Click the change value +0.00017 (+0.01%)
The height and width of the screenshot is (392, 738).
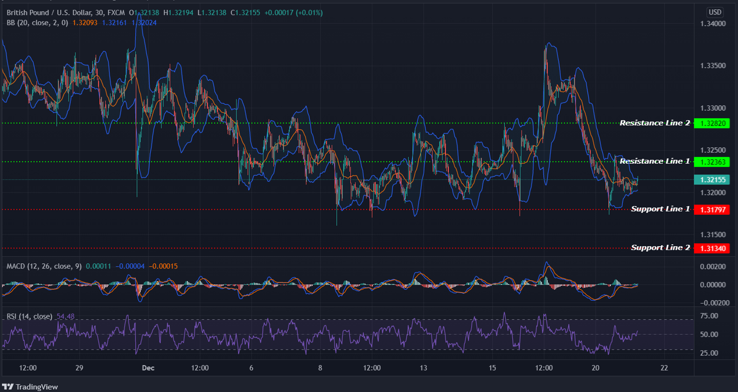pos(293,13)
